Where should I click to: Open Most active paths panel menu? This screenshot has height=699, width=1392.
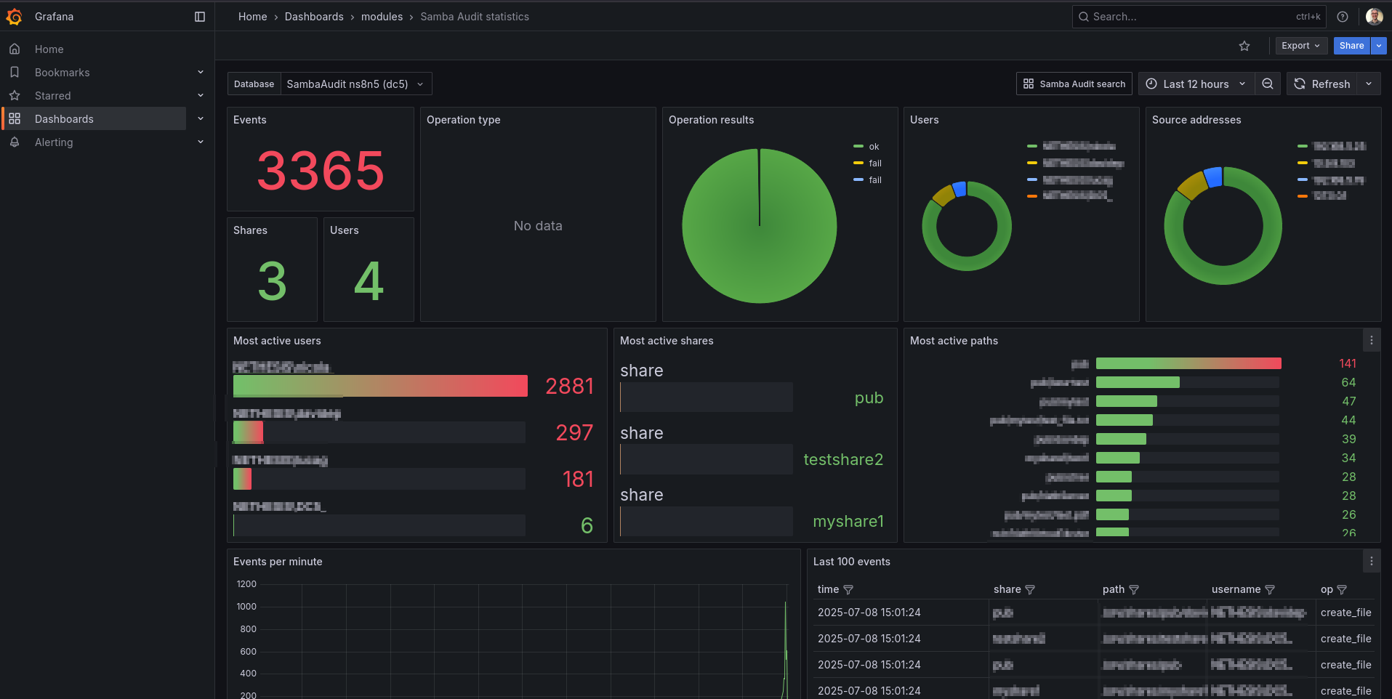[1372, 341]
